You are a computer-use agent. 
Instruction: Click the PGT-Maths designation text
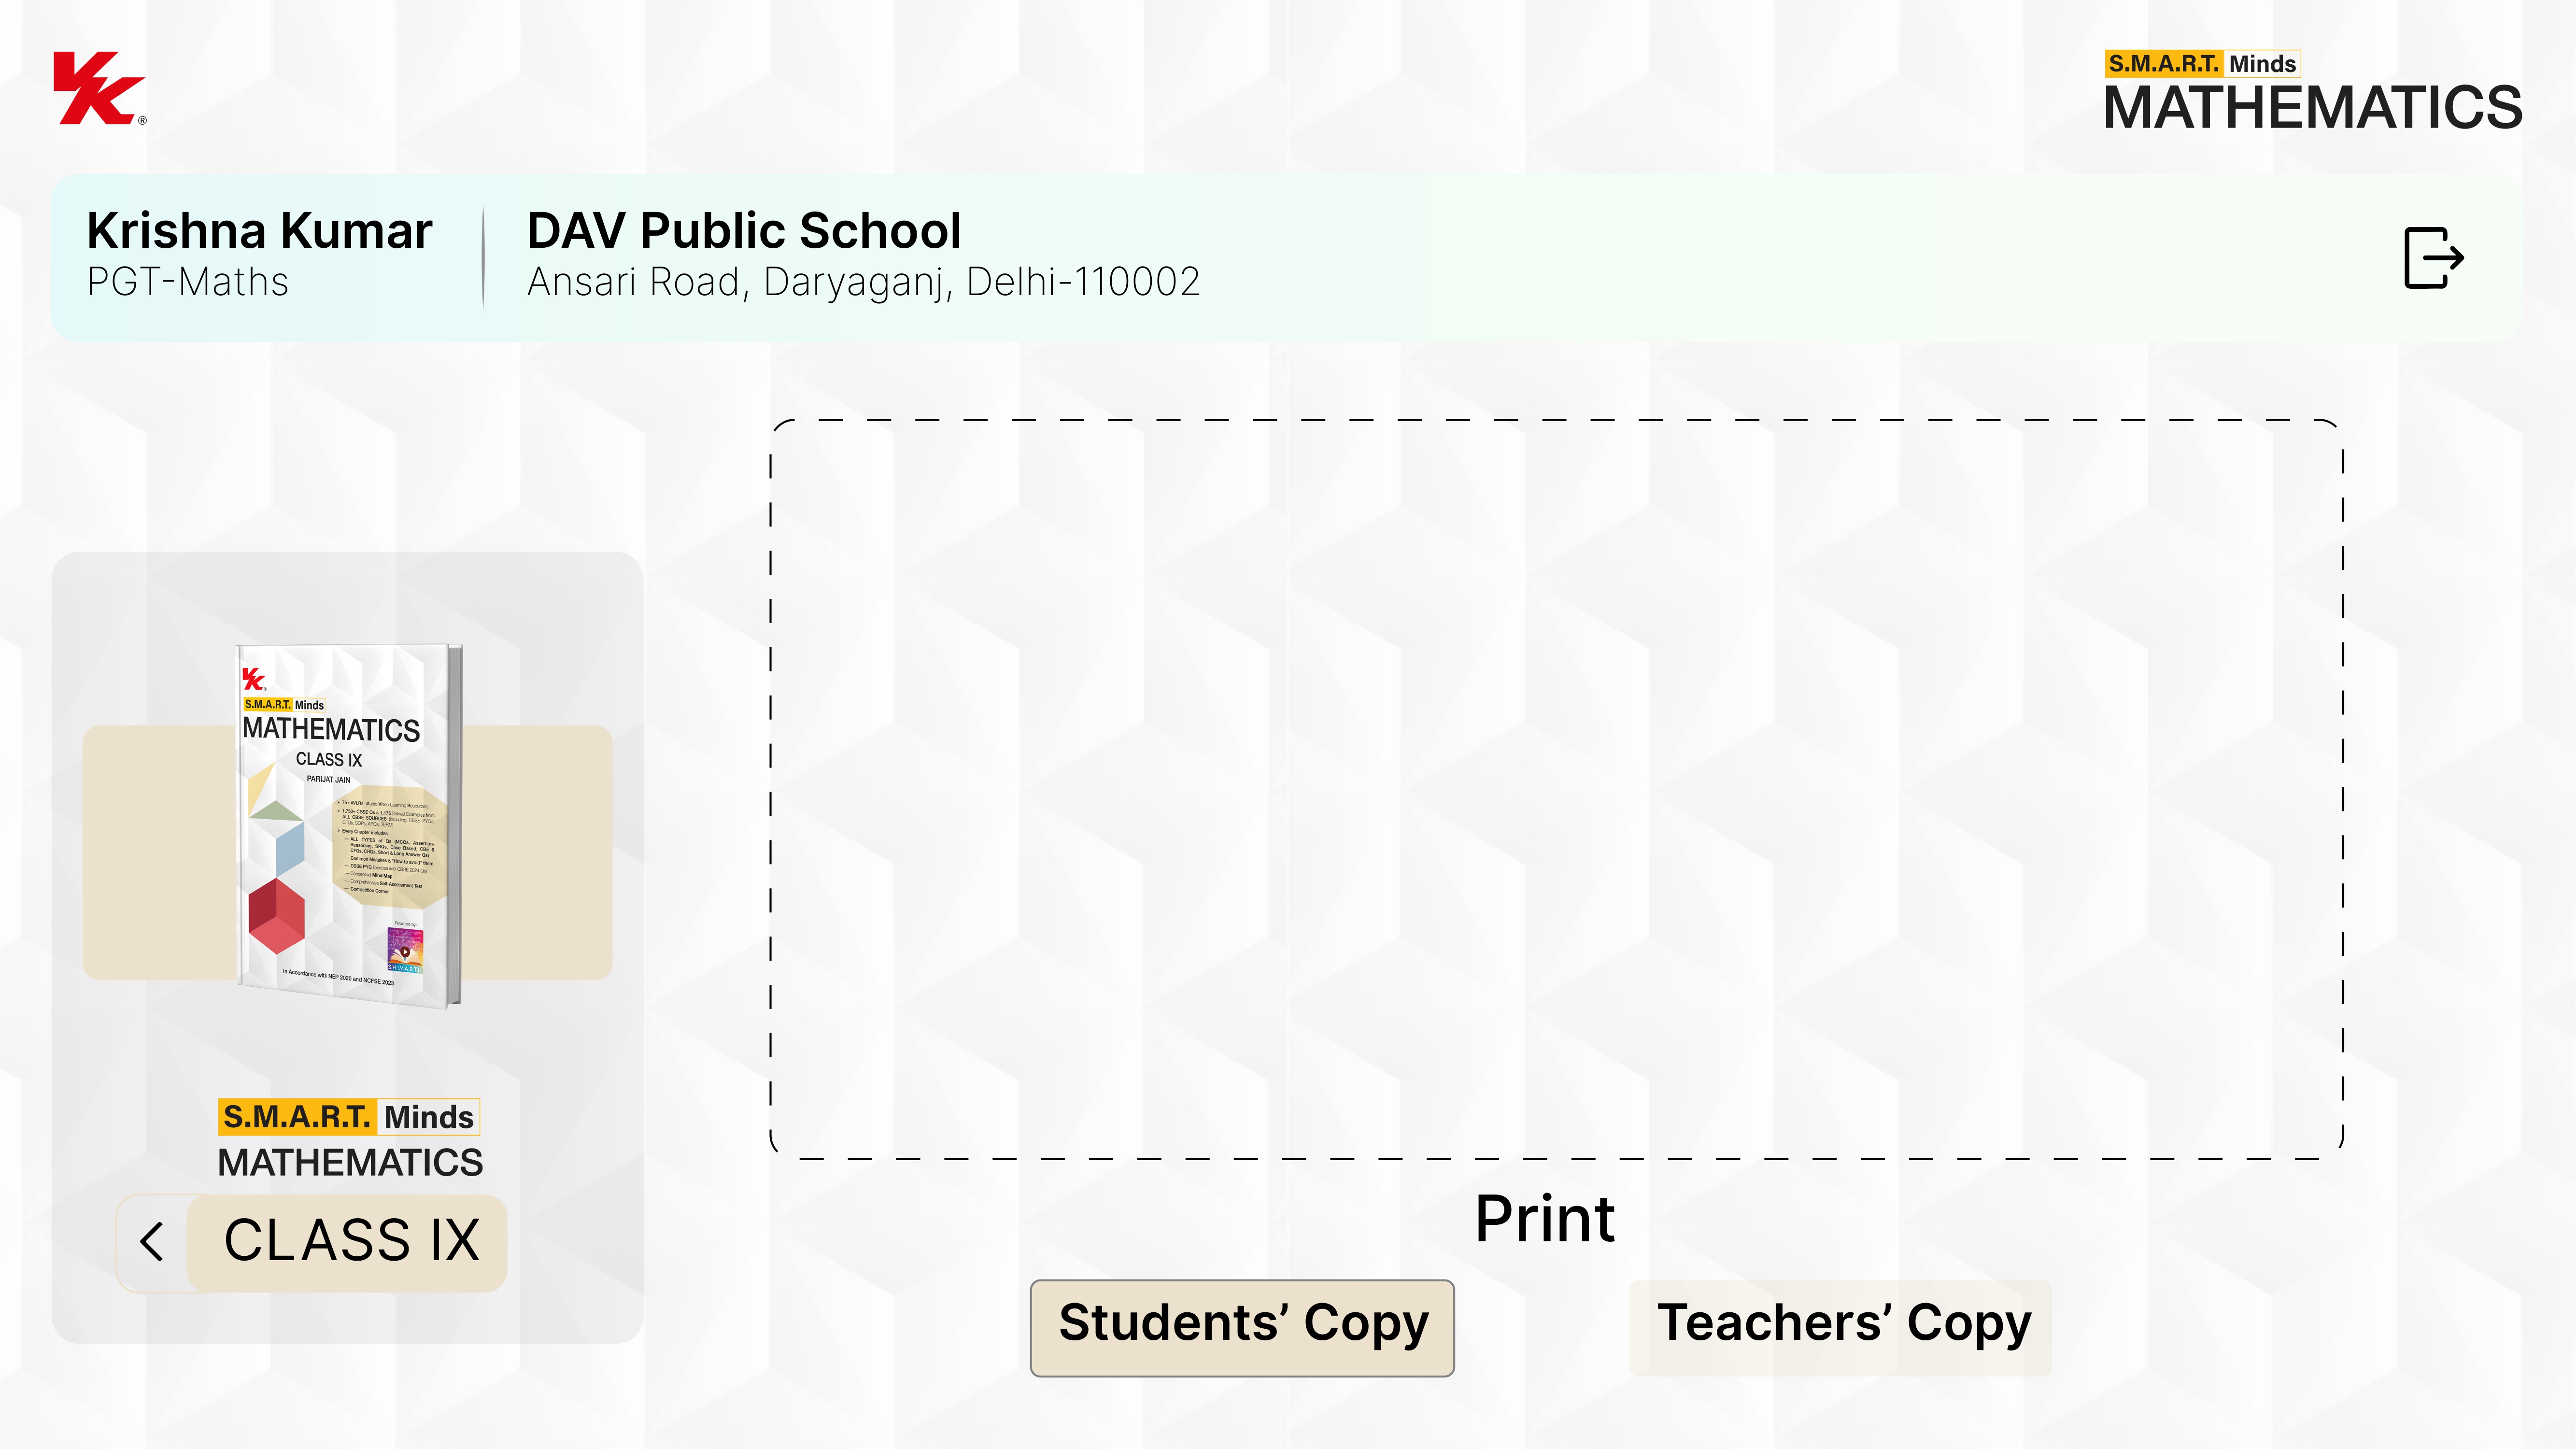click(188, 283)
